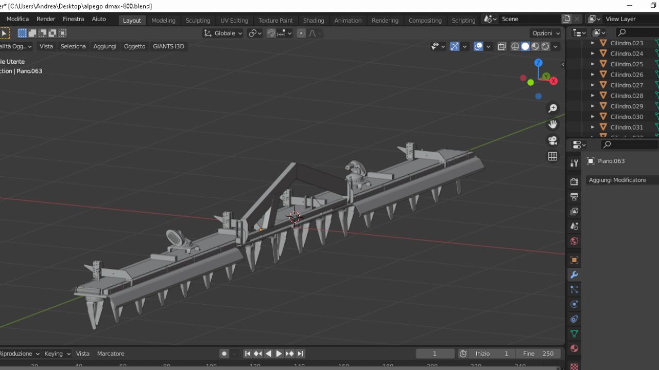Toggle proportional editing button
Viewport: 659px width, 370px height.
(301, 33)
